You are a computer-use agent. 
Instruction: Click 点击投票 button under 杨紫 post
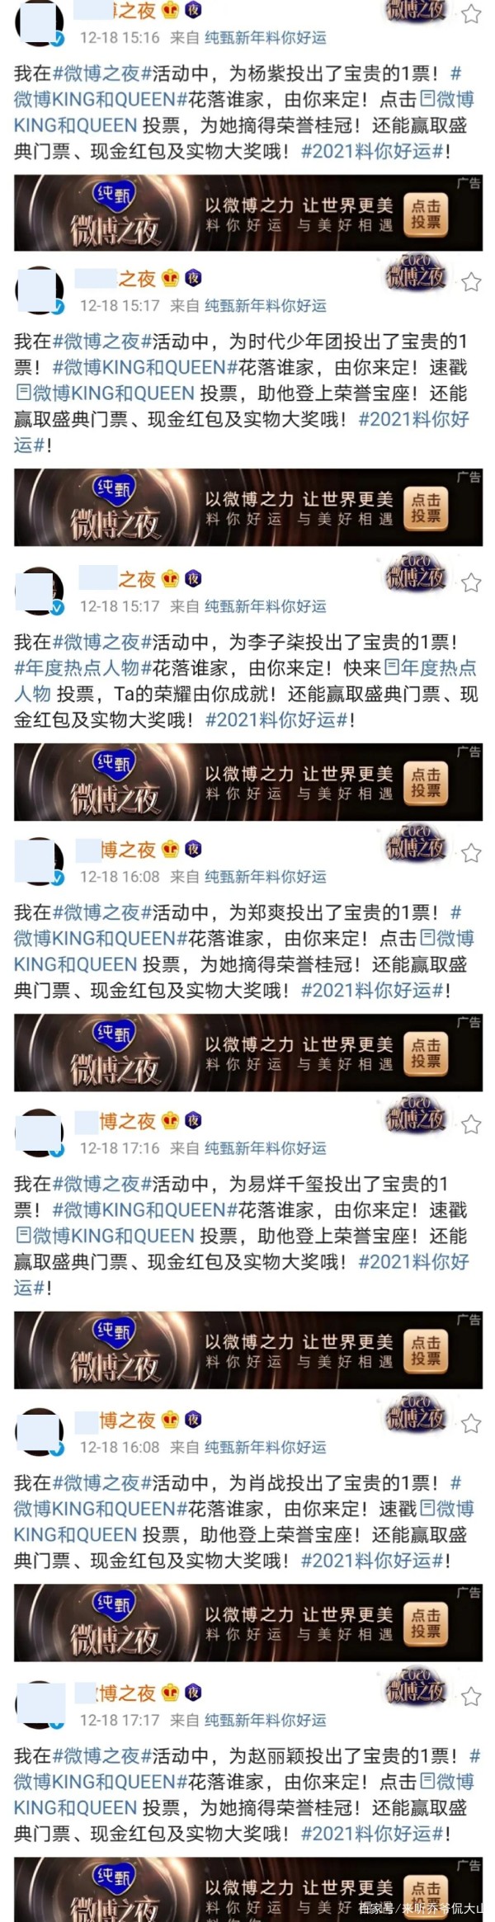(426, 214)
